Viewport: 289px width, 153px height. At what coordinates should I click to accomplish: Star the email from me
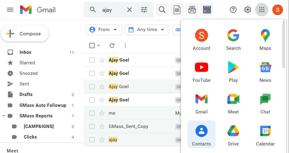[102, 113]
